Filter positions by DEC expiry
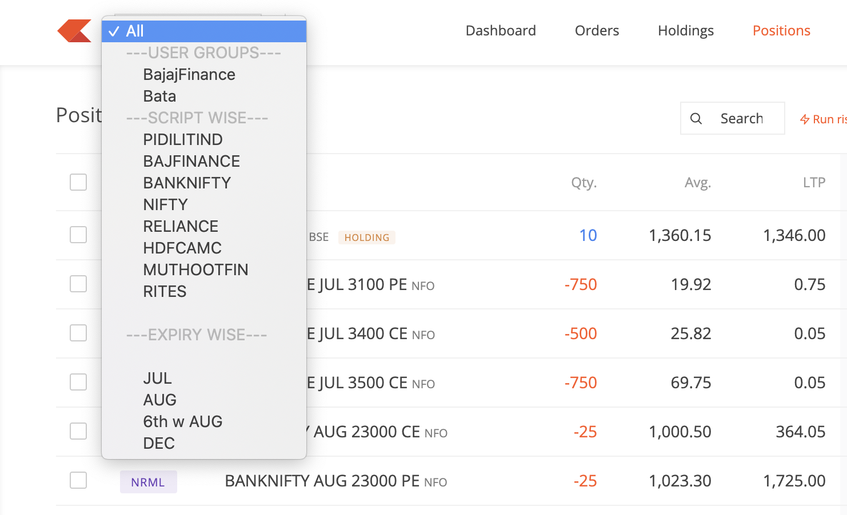The image size is (847, 515). pos(204,444)
